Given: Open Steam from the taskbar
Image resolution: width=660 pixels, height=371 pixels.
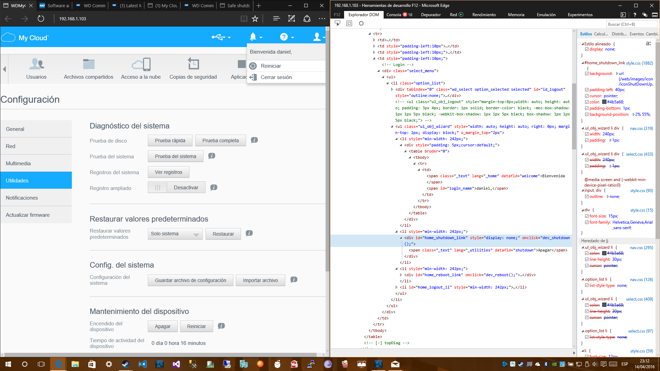Looking at the screenshot, I should pos(125,364).
